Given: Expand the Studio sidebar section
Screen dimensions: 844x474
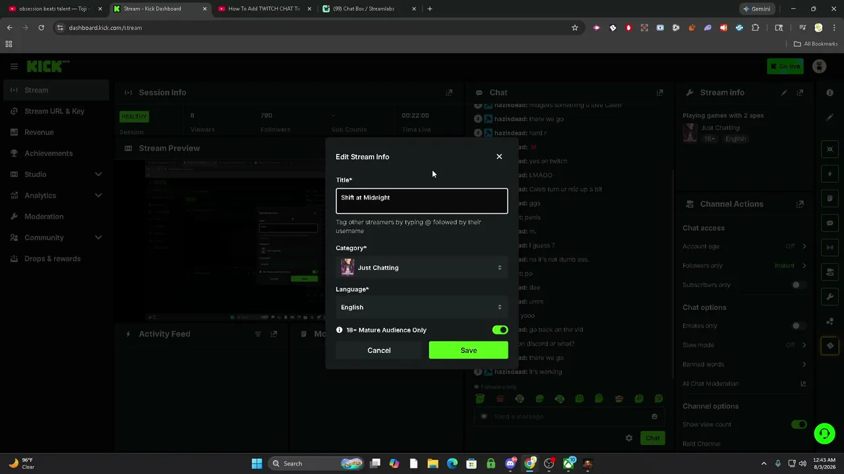Looking at the screenshot, I should click(x=56, y=174).
